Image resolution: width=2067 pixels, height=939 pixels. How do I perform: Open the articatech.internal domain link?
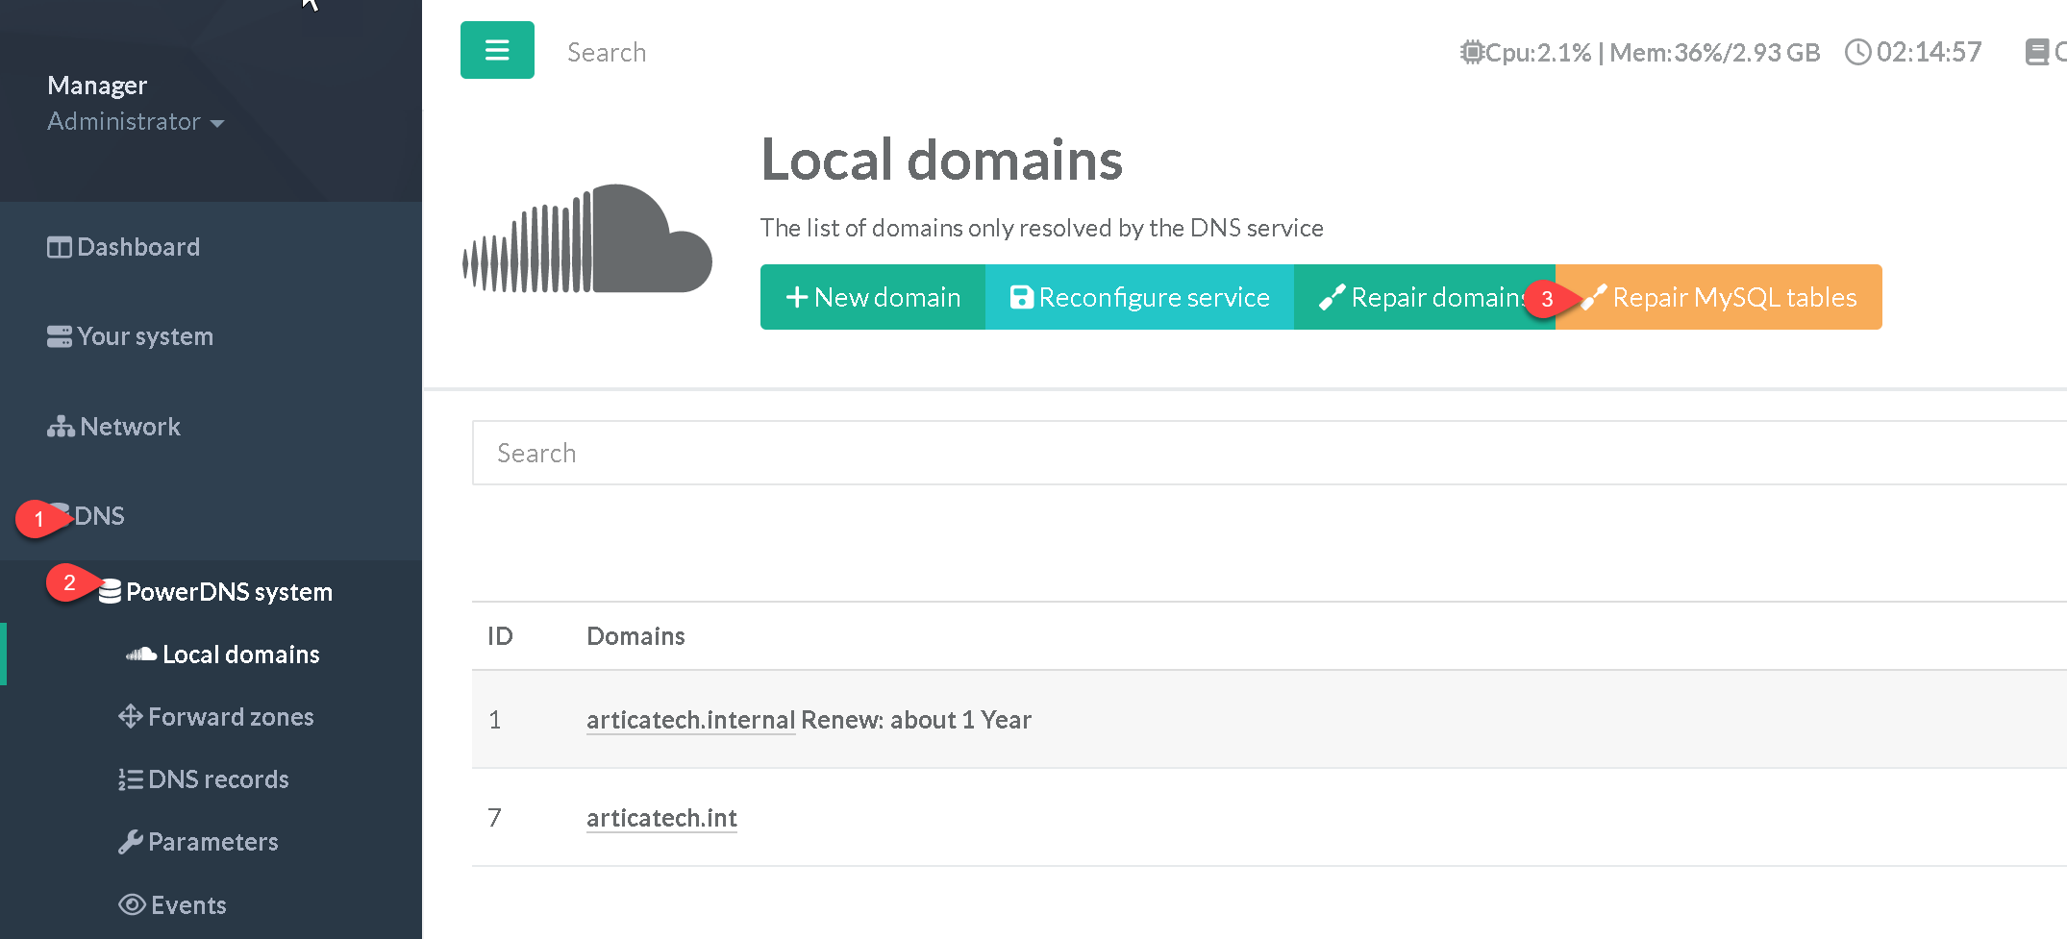(690, 720)
